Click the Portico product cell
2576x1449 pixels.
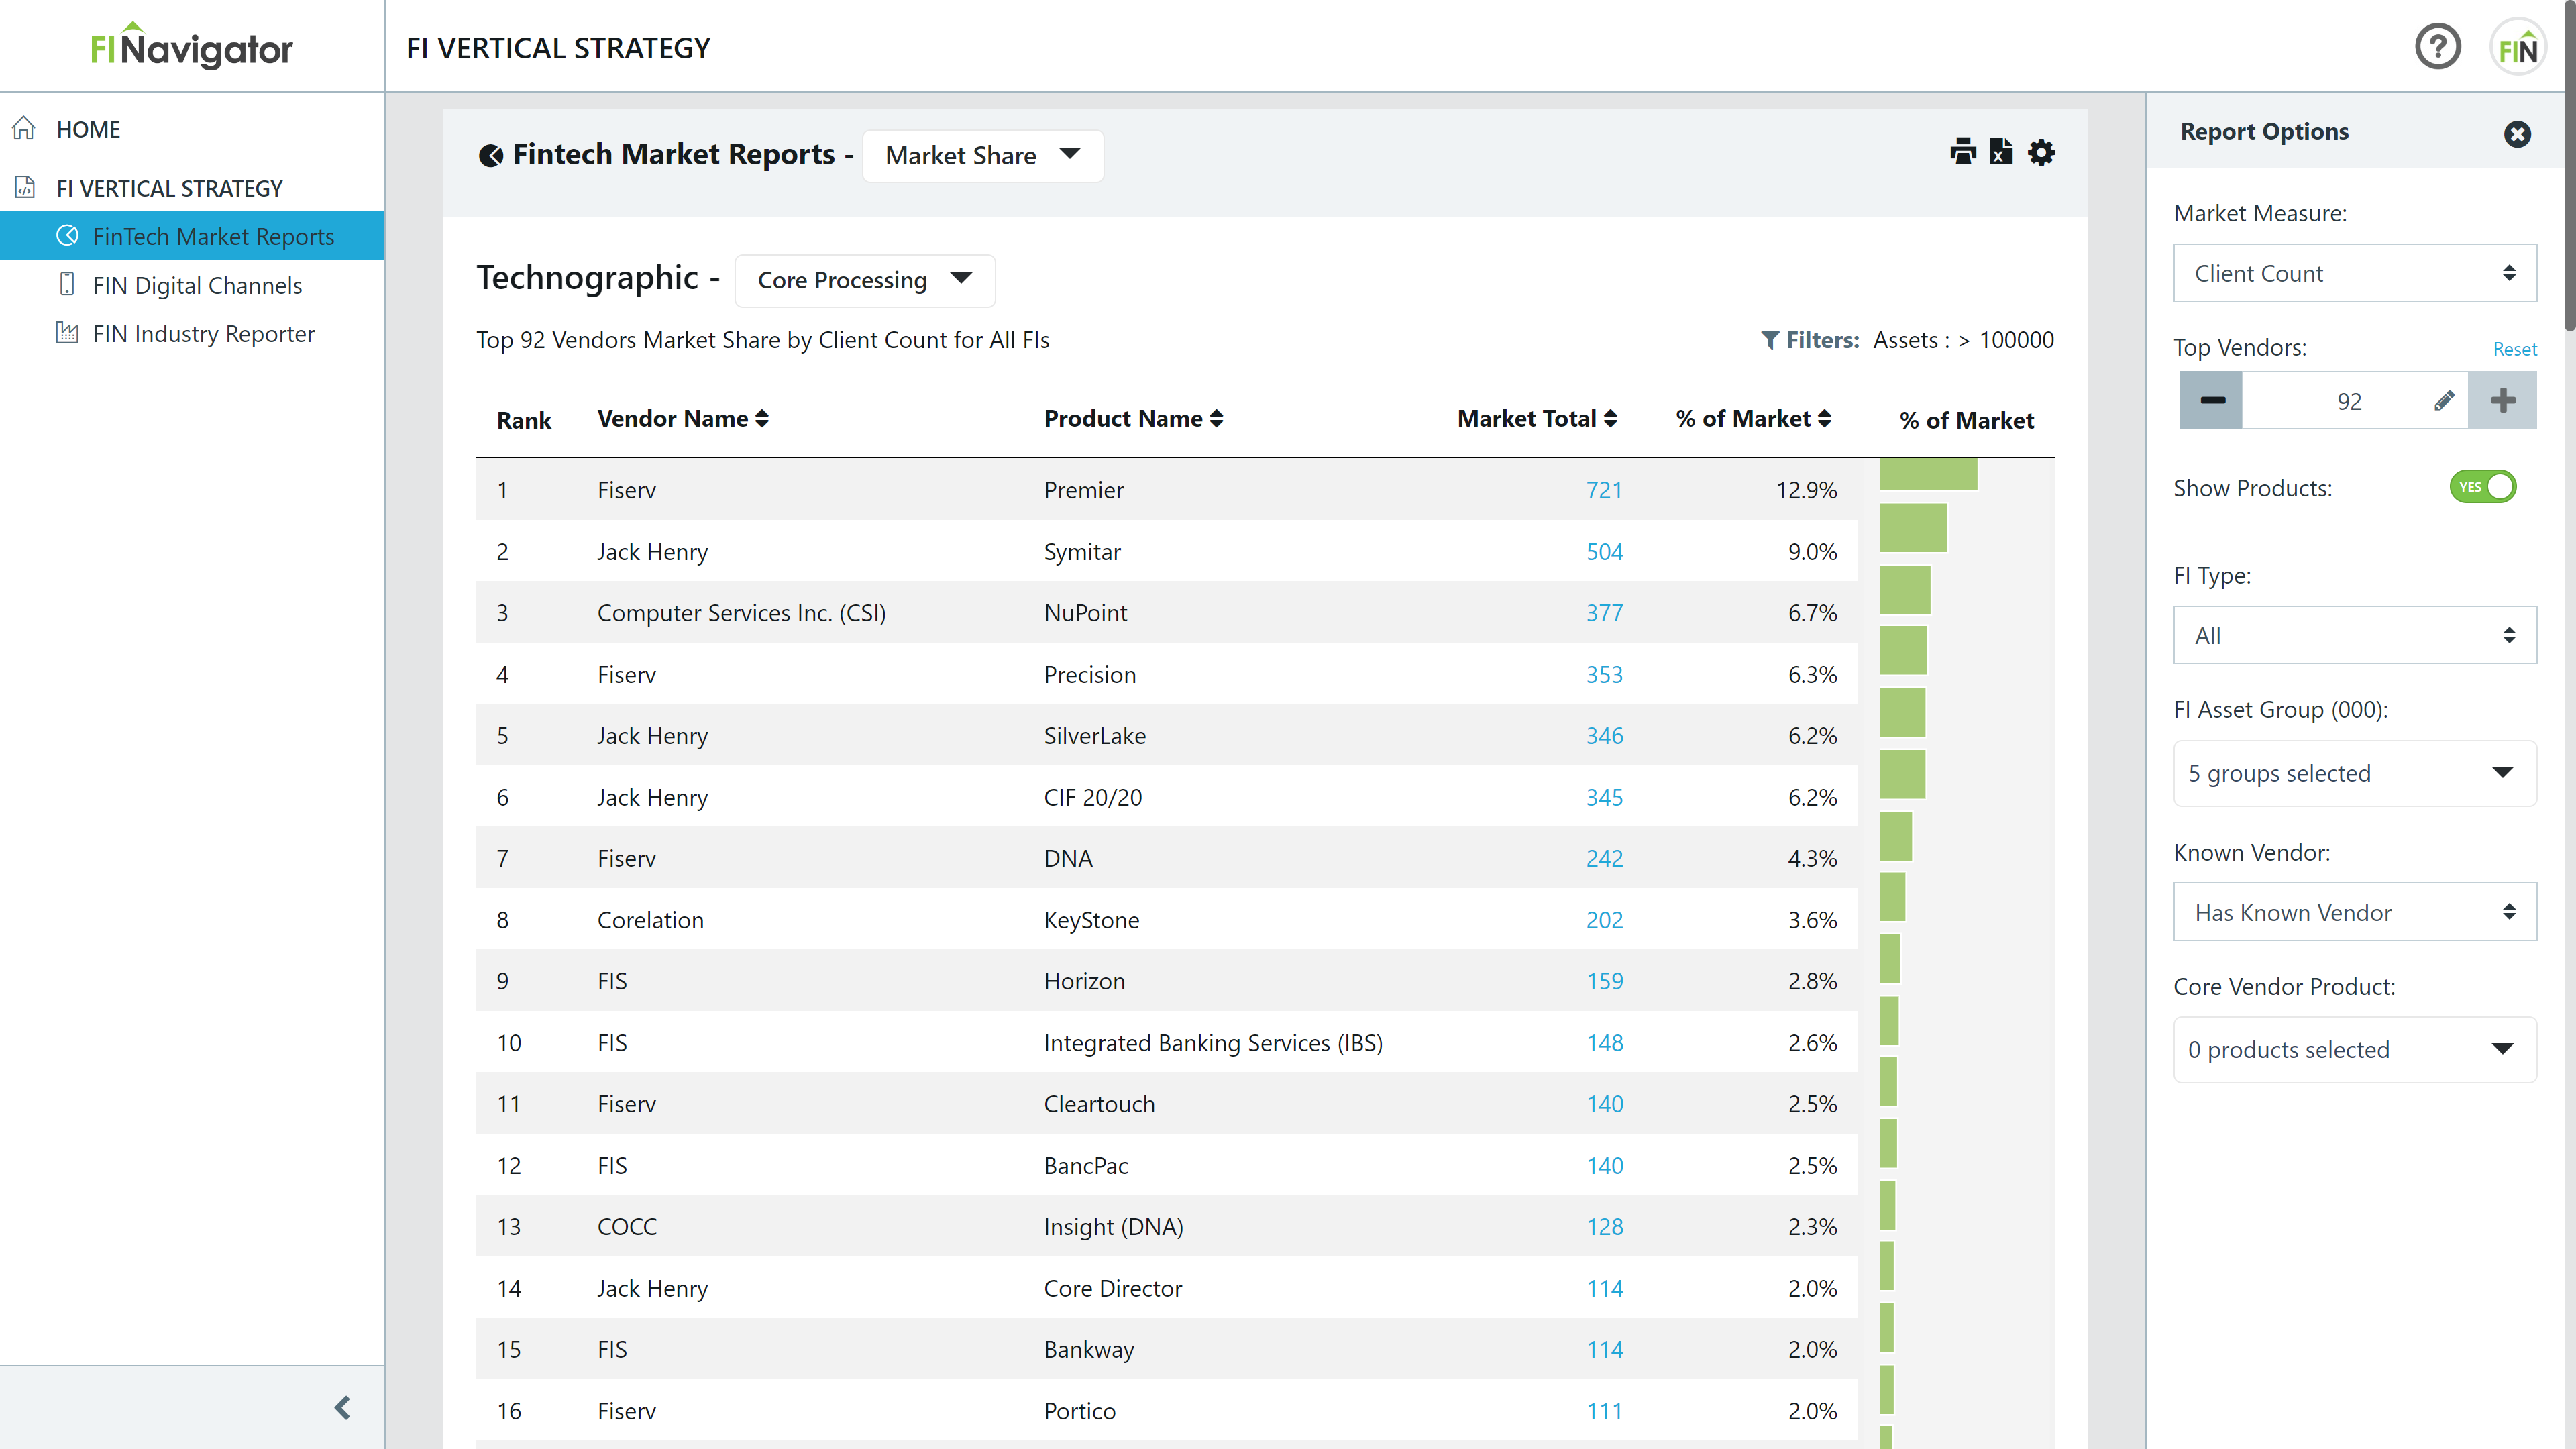1080,1411
